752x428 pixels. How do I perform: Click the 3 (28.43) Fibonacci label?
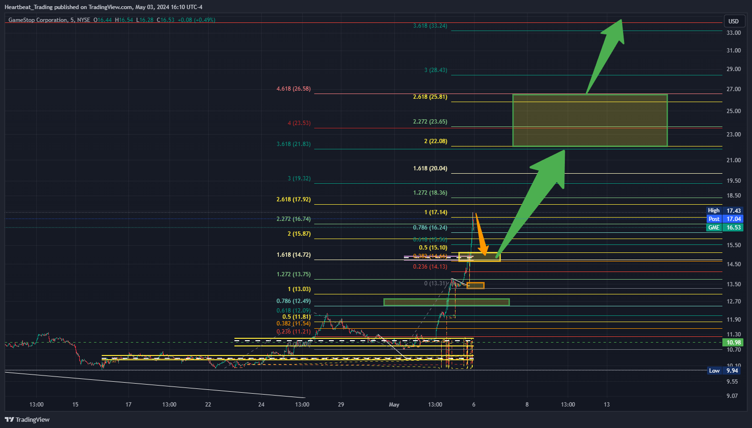[436, 70]
